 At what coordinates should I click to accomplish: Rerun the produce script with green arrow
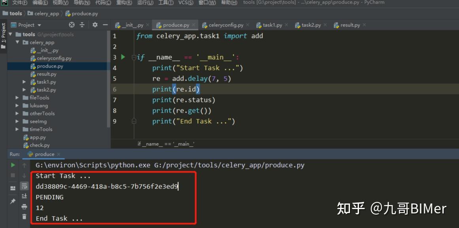click(13, 165)
